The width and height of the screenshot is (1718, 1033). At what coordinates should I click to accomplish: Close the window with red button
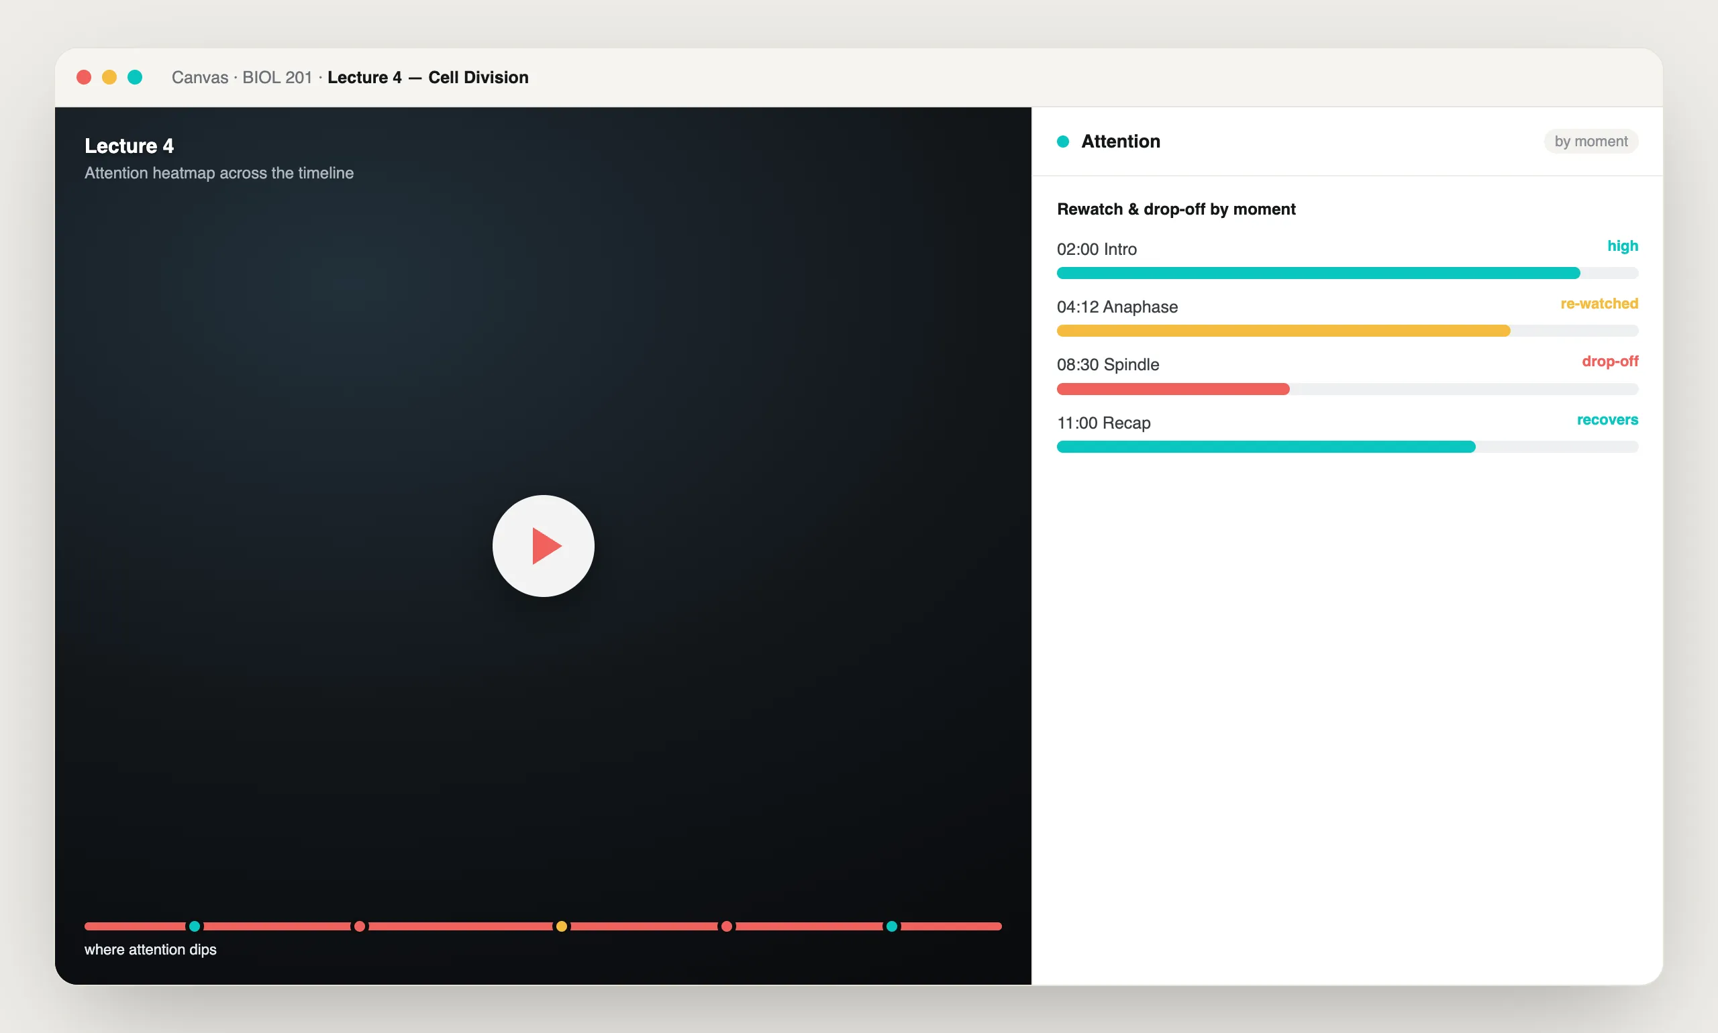pyautogui.click(x=84, y=77)
